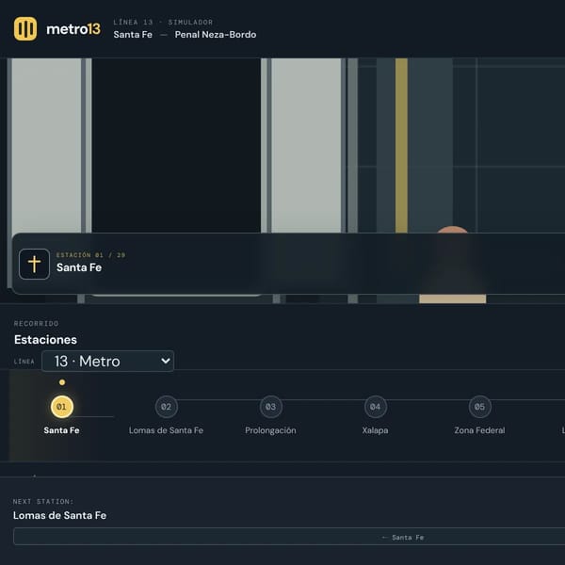Click the metro13 yellow logo icon
Screen dimensions: 565x565
(x=25, y=29)
